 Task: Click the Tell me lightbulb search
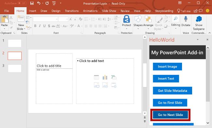184,11
